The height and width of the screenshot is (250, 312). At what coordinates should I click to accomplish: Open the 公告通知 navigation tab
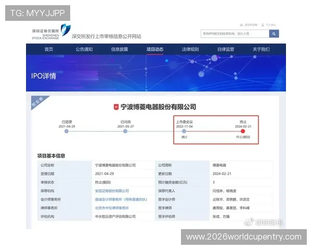(x=84, y=49)
